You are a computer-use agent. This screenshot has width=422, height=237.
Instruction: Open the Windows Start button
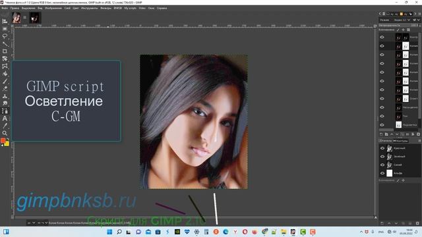point(109,232)
